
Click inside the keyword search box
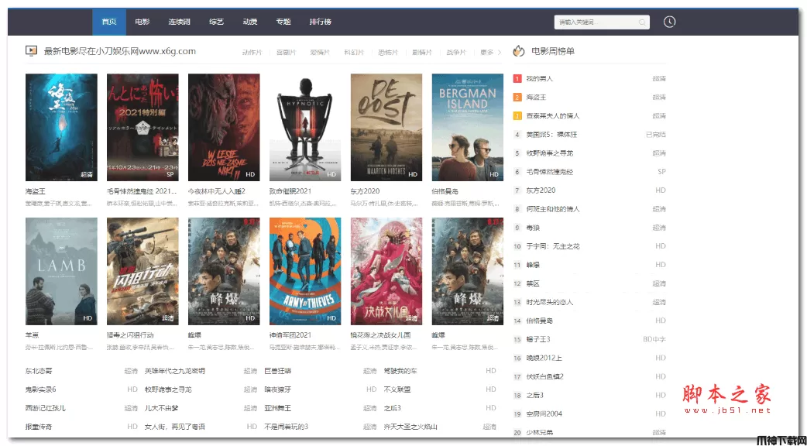(596, 22)
